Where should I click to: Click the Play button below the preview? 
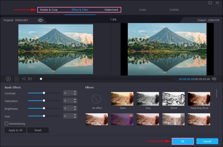8,79
